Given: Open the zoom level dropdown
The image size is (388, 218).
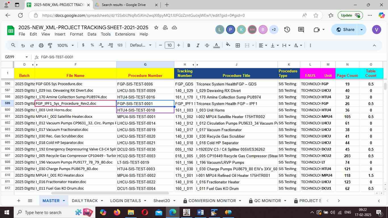Looking at the screenshot, I should [x=66, y=45].
